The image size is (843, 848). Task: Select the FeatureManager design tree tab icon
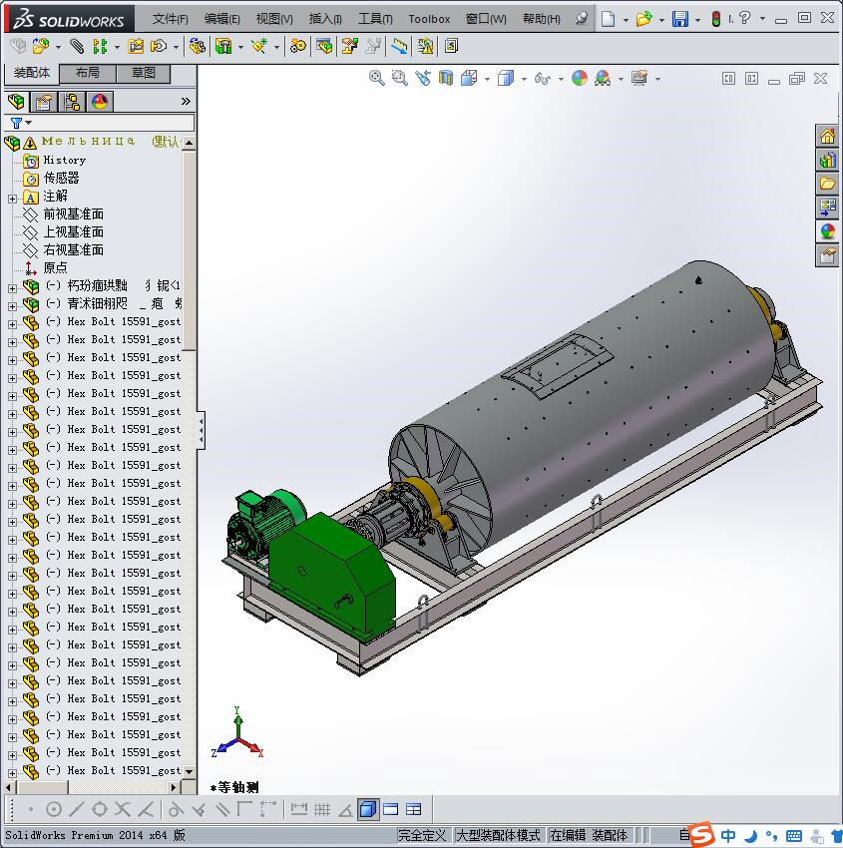tap(16, 101)
